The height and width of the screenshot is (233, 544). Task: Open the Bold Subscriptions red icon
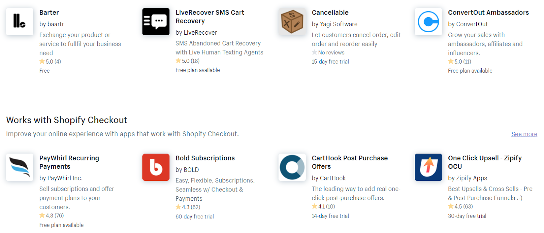[x=156, y=167]
